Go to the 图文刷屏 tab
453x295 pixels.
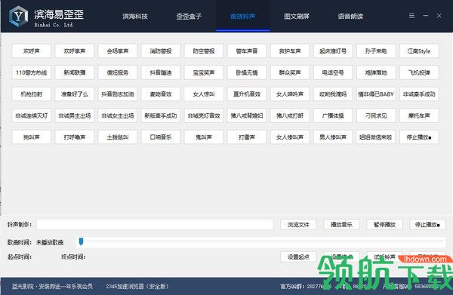click(297, 16)
